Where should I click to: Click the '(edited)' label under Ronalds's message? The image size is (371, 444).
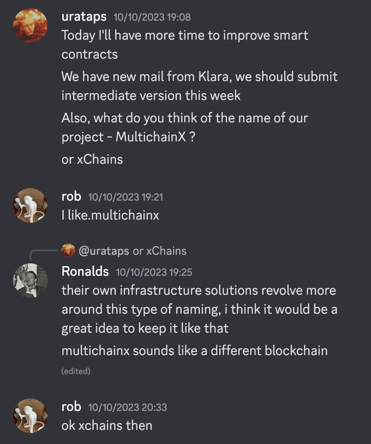tap(76, 371)
